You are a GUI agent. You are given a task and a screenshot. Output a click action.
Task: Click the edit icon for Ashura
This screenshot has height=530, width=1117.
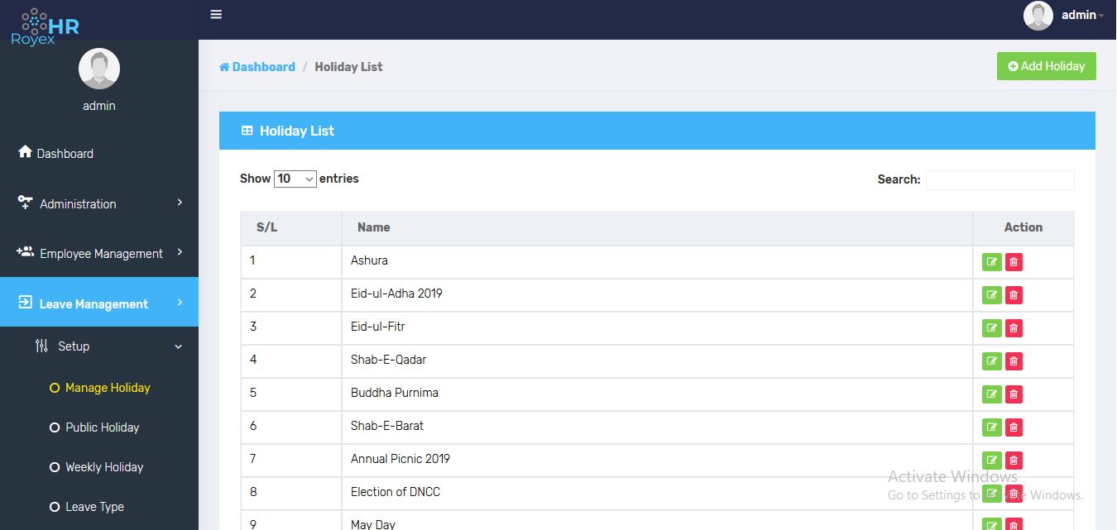991,262
